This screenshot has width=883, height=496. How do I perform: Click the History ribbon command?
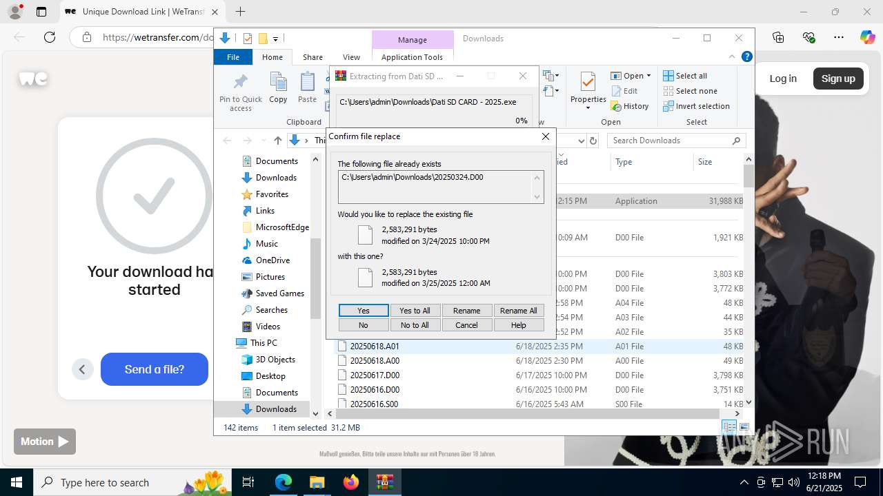630,106
